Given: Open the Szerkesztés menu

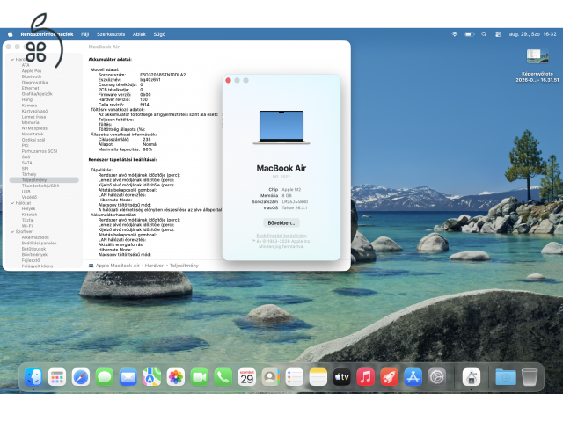Looking at the screenshot, I should (x=111, y=34).
